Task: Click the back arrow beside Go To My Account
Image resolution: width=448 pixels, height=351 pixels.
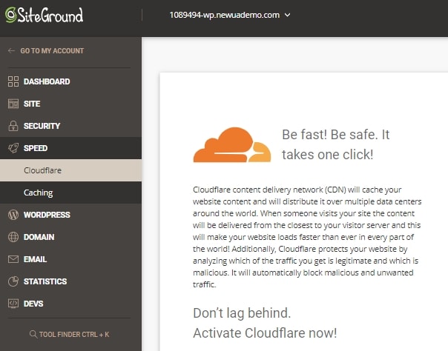Action: click(11, 51)
